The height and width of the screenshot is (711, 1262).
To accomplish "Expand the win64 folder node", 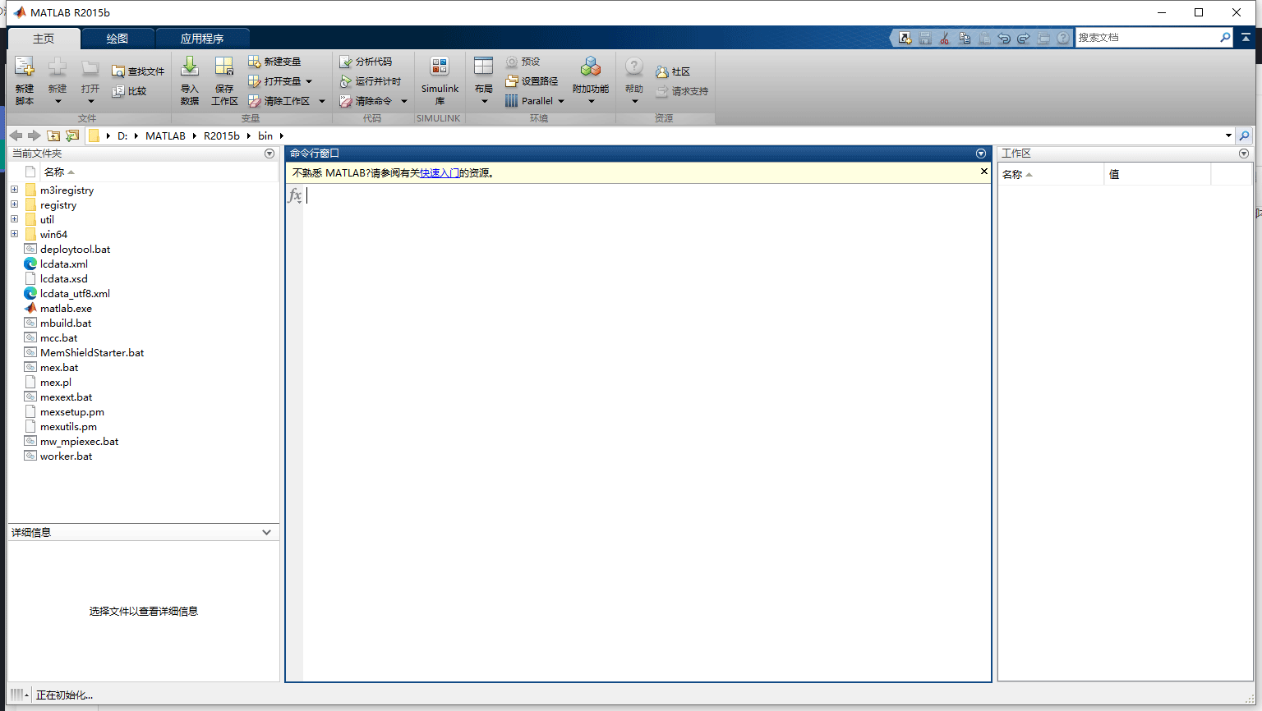I will (x=14, y=234).
